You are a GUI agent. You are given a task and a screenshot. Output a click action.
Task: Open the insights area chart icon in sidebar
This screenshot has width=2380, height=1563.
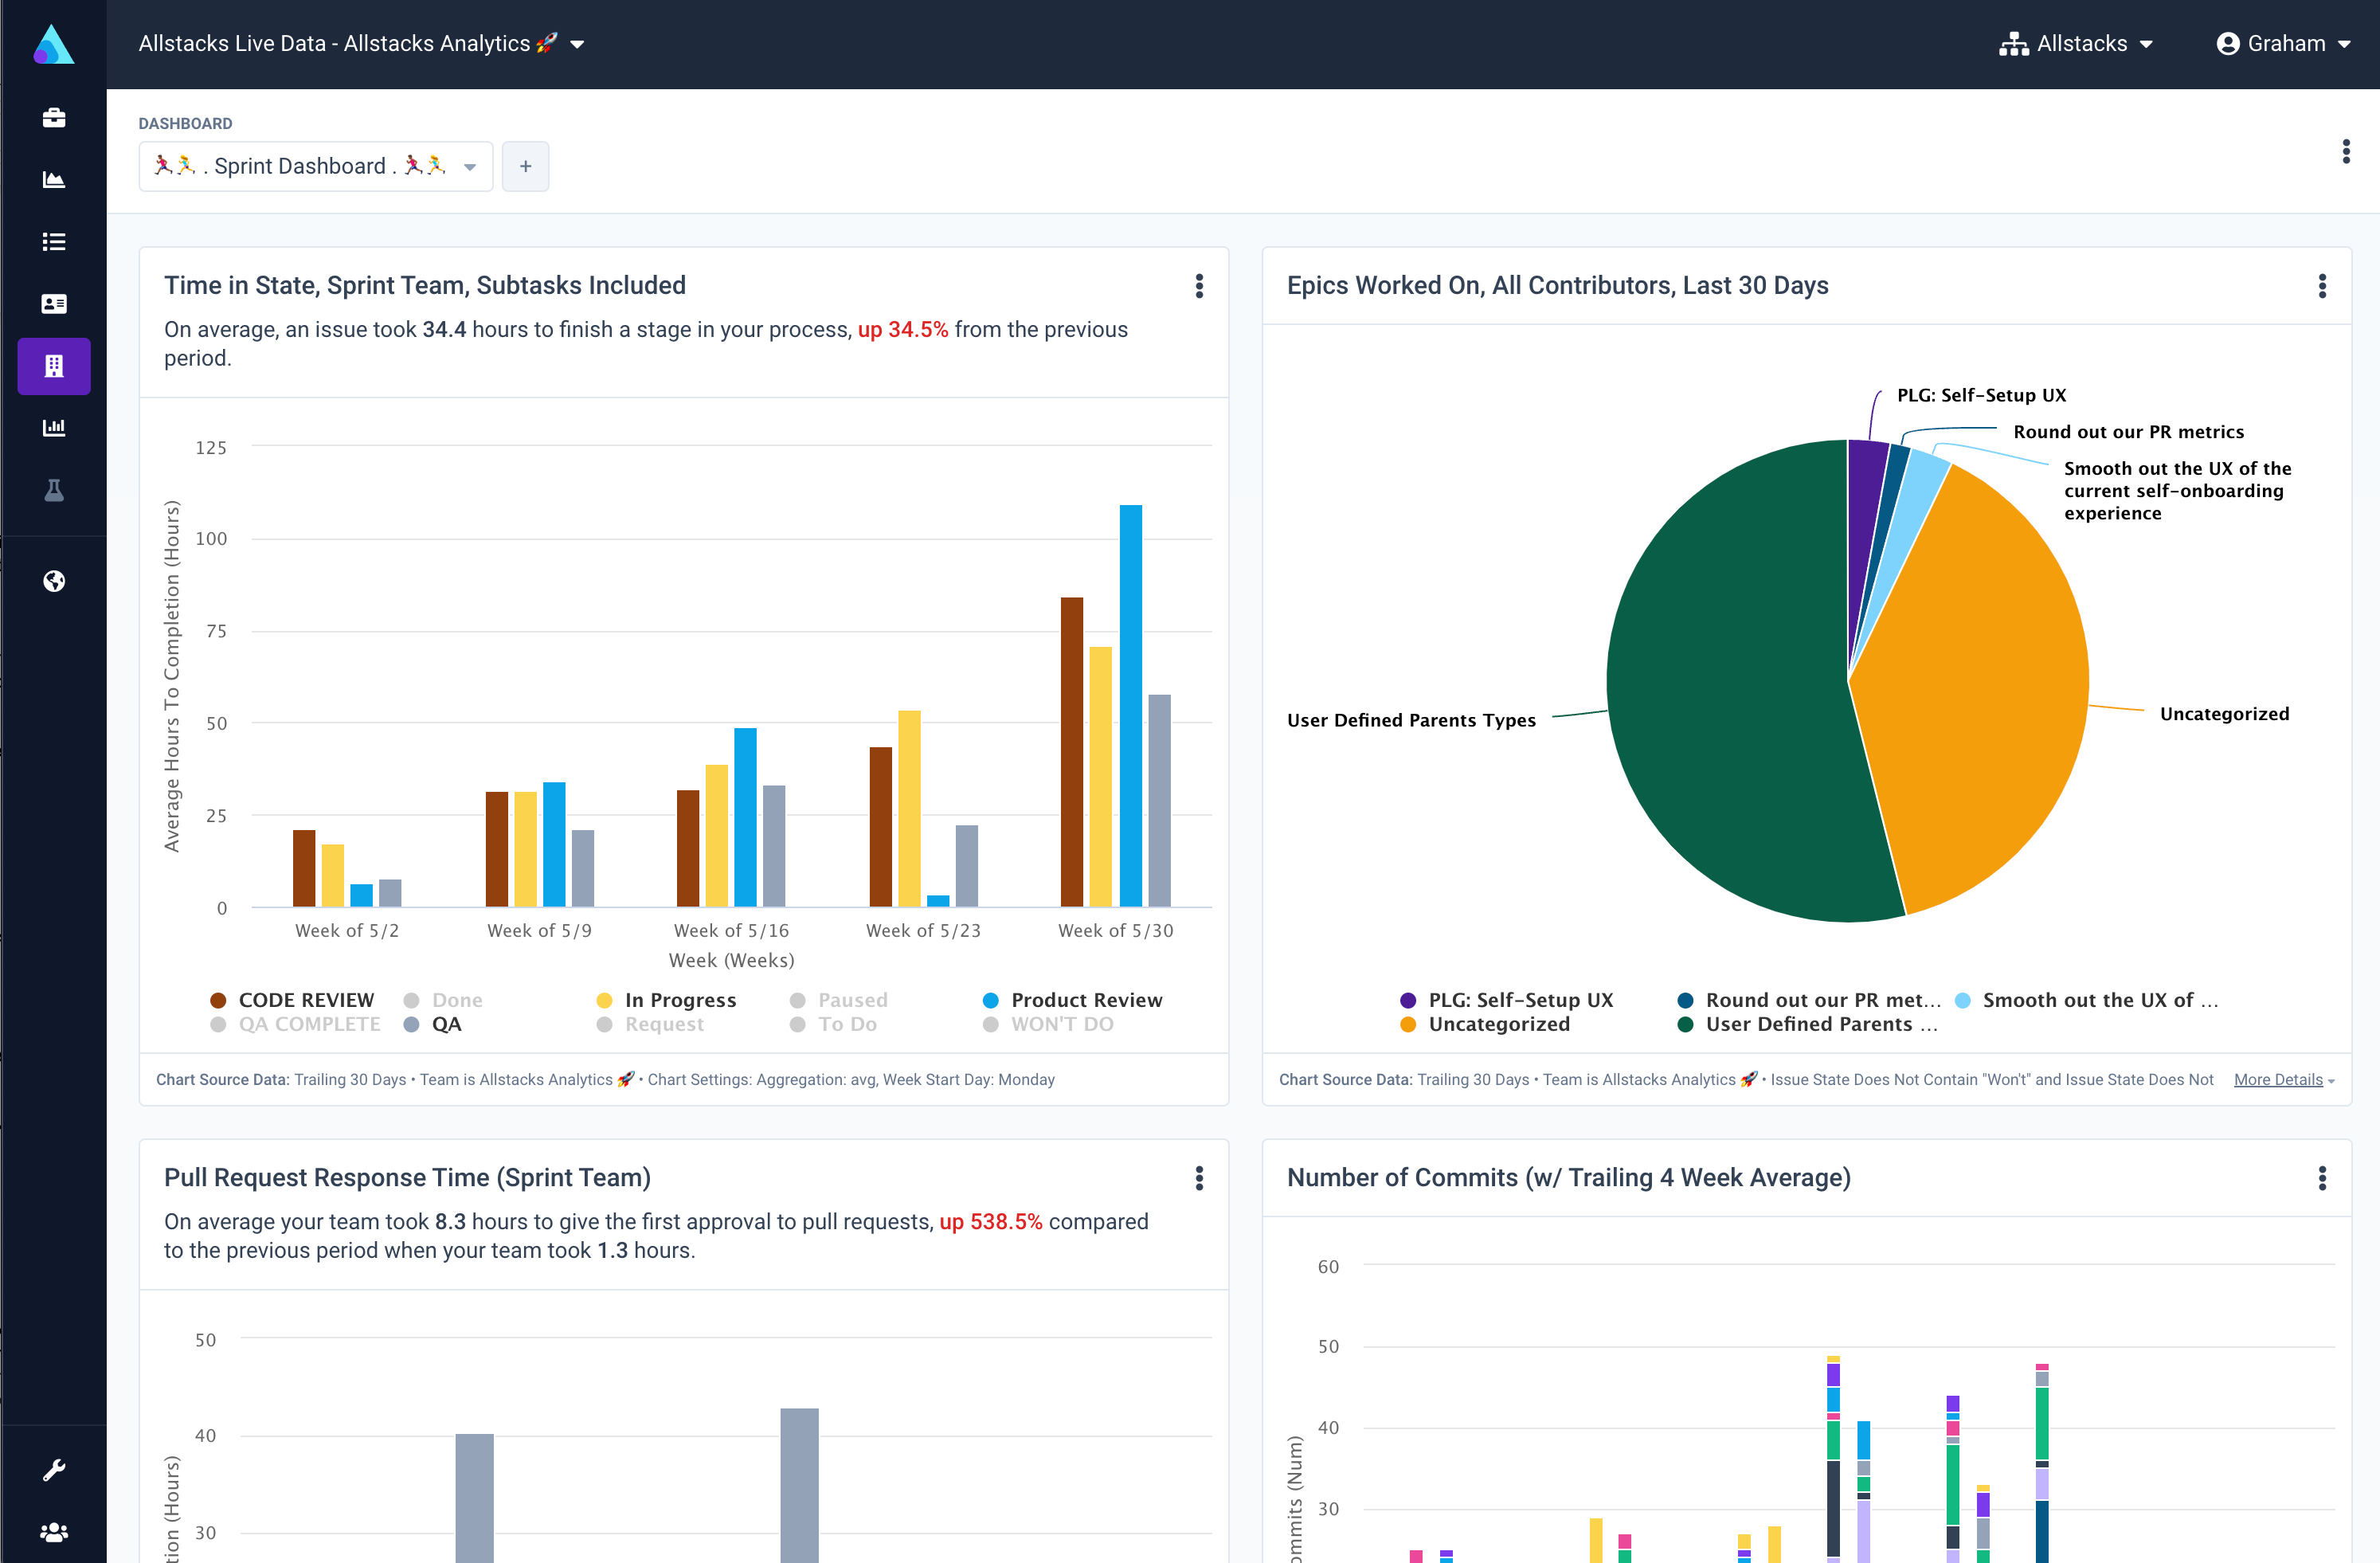pyautogui.click(x=53, y=180)
